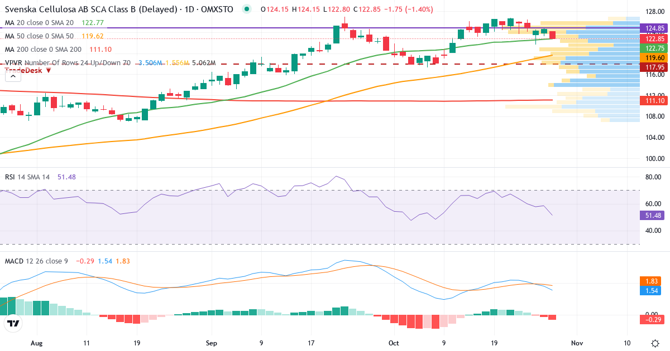Click the 128.00 price axis label
Image resolution: width=670 pixels, height=351 pixels.
click(x=654, y=11)
